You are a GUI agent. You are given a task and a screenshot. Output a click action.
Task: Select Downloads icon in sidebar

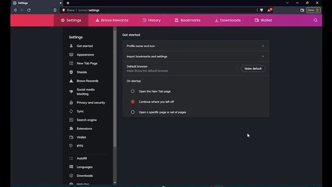click(71, 176)
